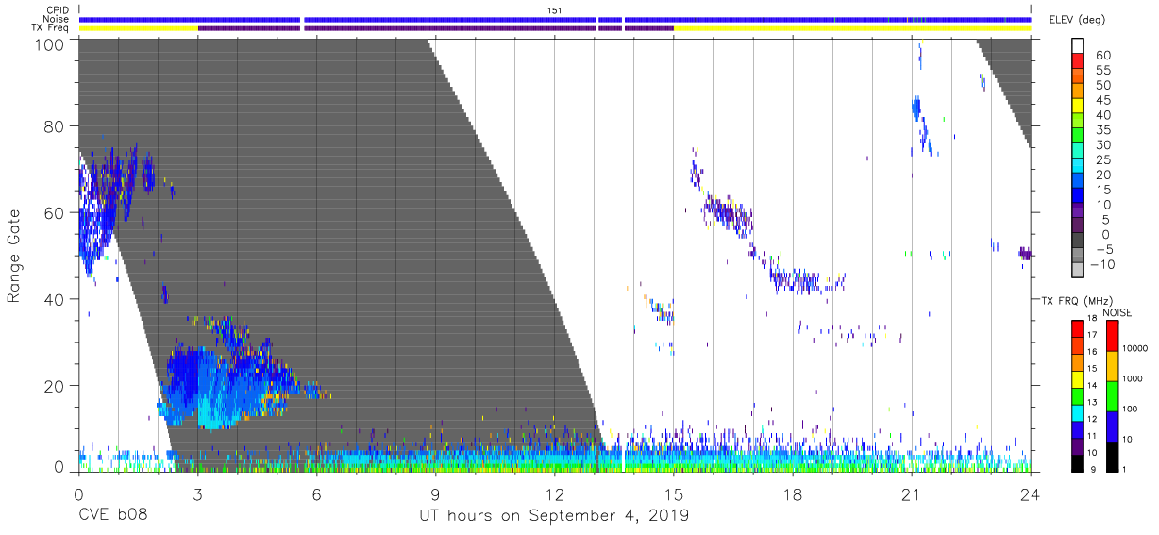Click the '45' tick on ELEV colorbar
1159x535 pixels.
point(1103,100)
